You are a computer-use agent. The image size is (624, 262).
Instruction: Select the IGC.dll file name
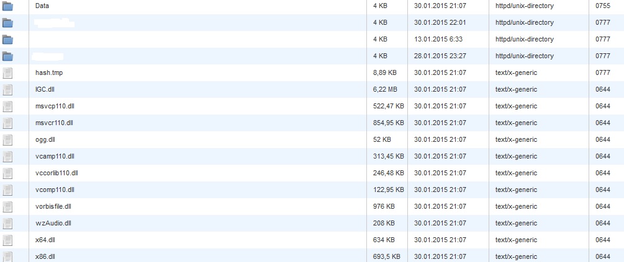(45, 89)
